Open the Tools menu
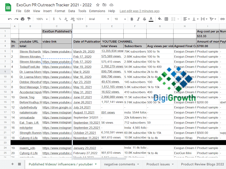Image resolution: width=226 pixels, height=169 pixels. pyautogui.click(x=82, y=11)
